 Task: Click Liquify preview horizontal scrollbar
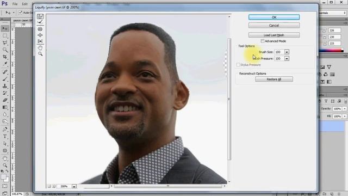168,186
